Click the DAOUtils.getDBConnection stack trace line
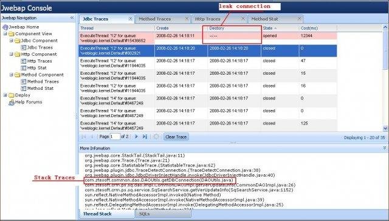This screenshot has width=389, height=221. point(159,180)
